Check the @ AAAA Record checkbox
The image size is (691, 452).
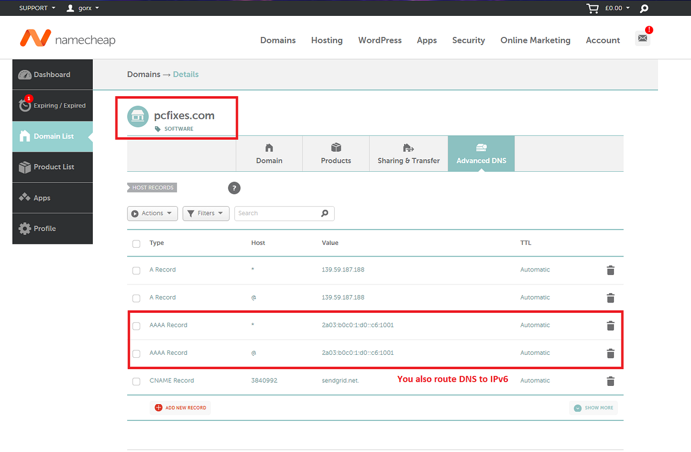tap(136, 354)
